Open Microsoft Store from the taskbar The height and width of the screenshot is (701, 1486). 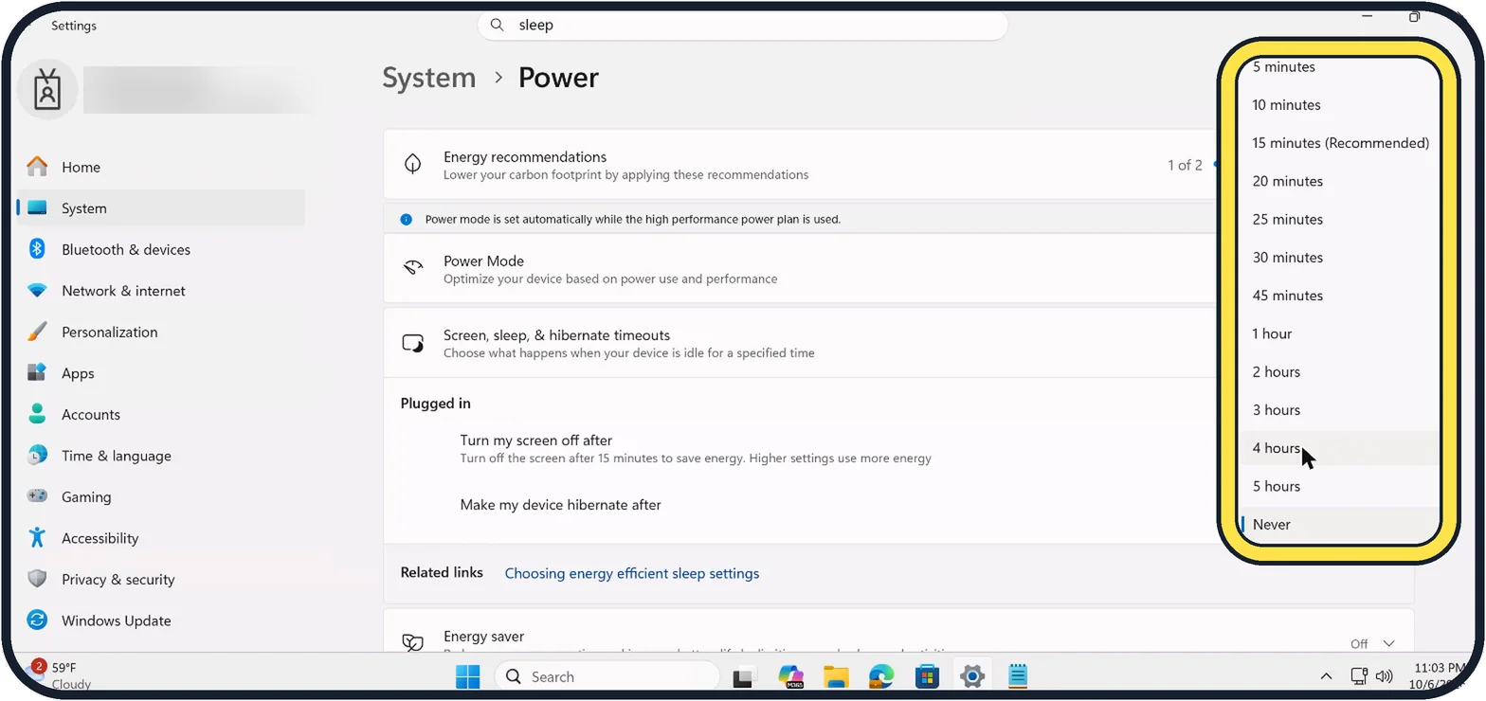click(x=927, y=676)
